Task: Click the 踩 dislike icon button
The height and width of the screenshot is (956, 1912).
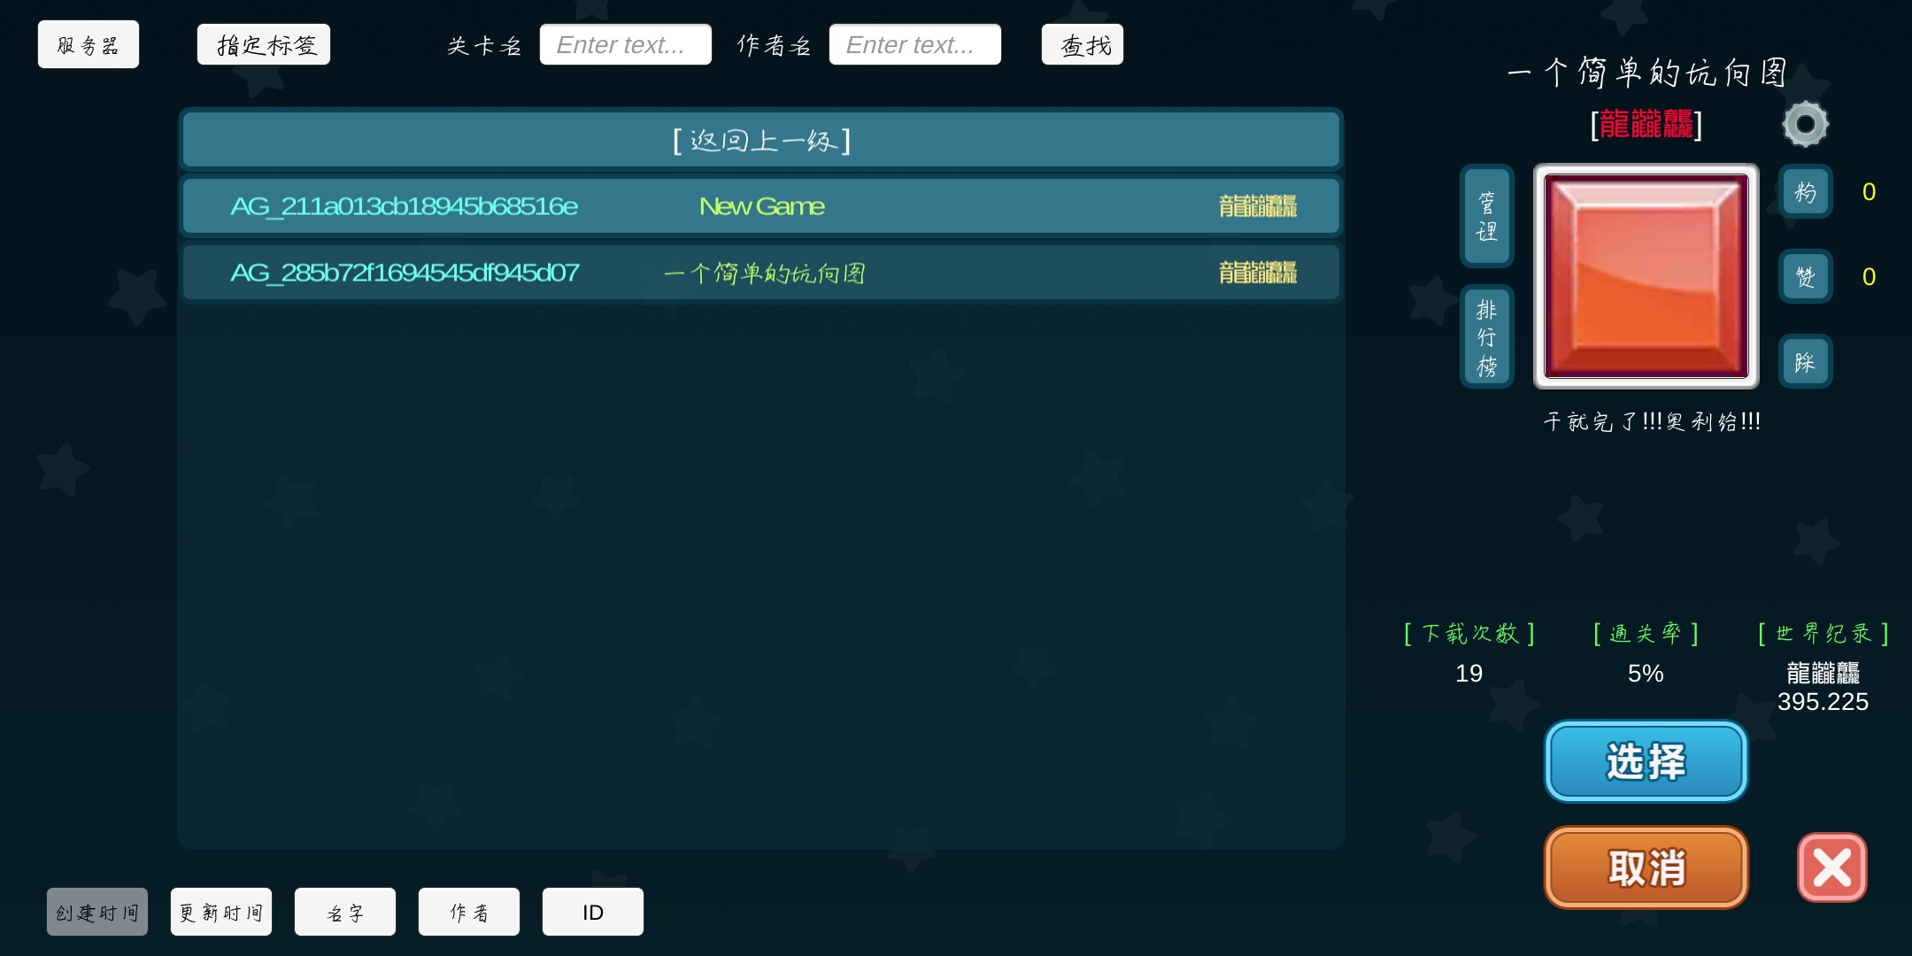Action: coord(1805,362)
